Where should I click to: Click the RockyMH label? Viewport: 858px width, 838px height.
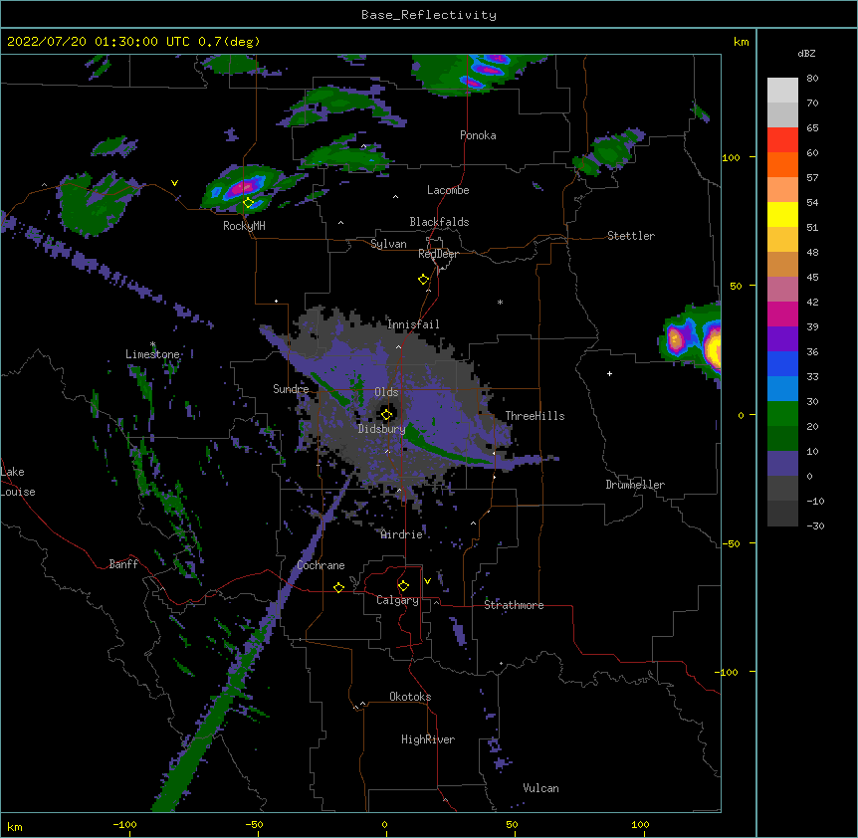244,226
